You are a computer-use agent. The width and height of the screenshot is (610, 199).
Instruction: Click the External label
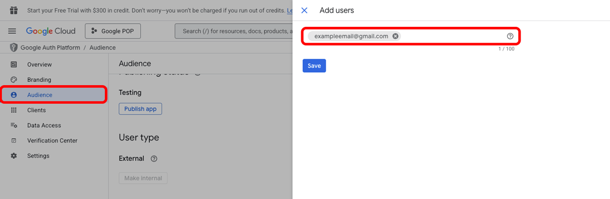(x=131, y=158)
